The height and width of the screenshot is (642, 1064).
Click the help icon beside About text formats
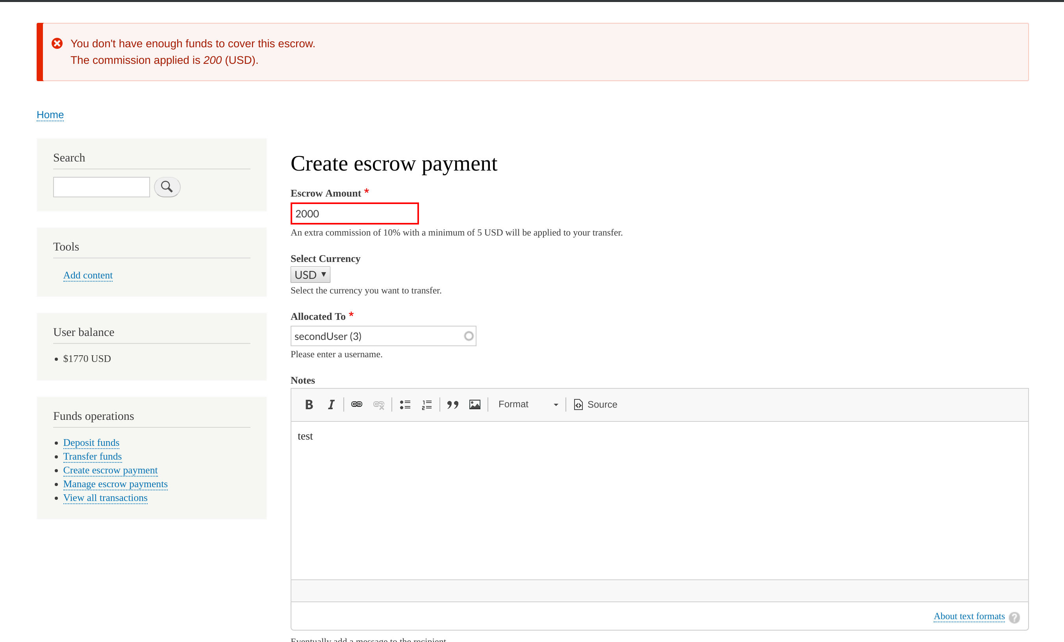(1015, 617)
